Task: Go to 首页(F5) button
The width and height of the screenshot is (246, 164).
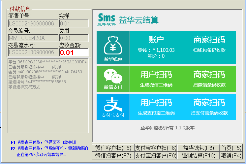Action: point(231,148)
